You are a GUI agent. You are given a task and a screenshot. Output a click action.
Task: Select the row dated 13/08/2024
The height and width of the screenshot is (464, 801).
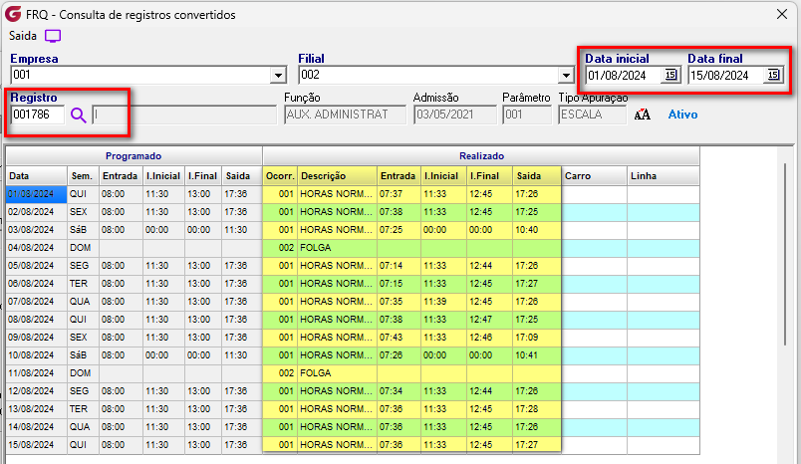pos(353,409)
